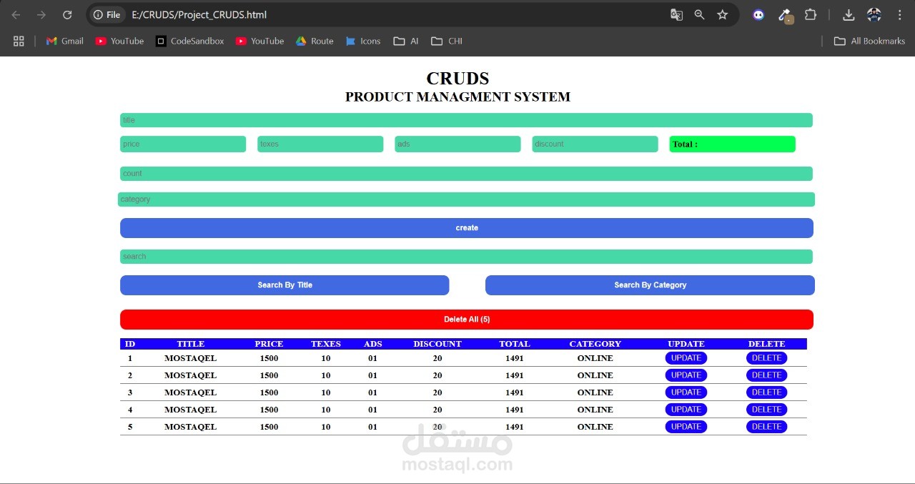
Task: Open the Downloads icon in toolbar
Action: 849,14
